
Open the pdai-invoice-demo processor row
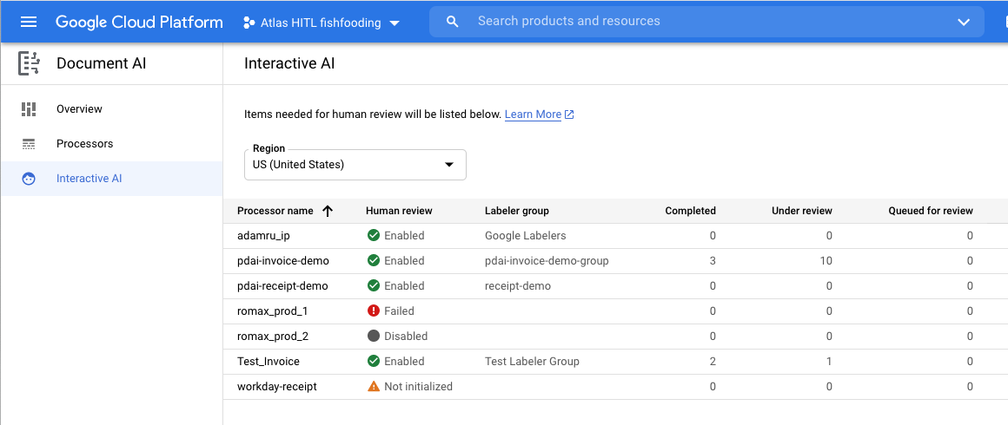click(283, 261)
